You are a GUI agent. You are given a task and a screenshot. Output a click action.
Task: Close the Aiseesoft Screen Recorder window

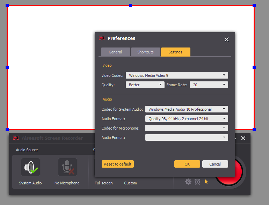(x=243, y=138)
